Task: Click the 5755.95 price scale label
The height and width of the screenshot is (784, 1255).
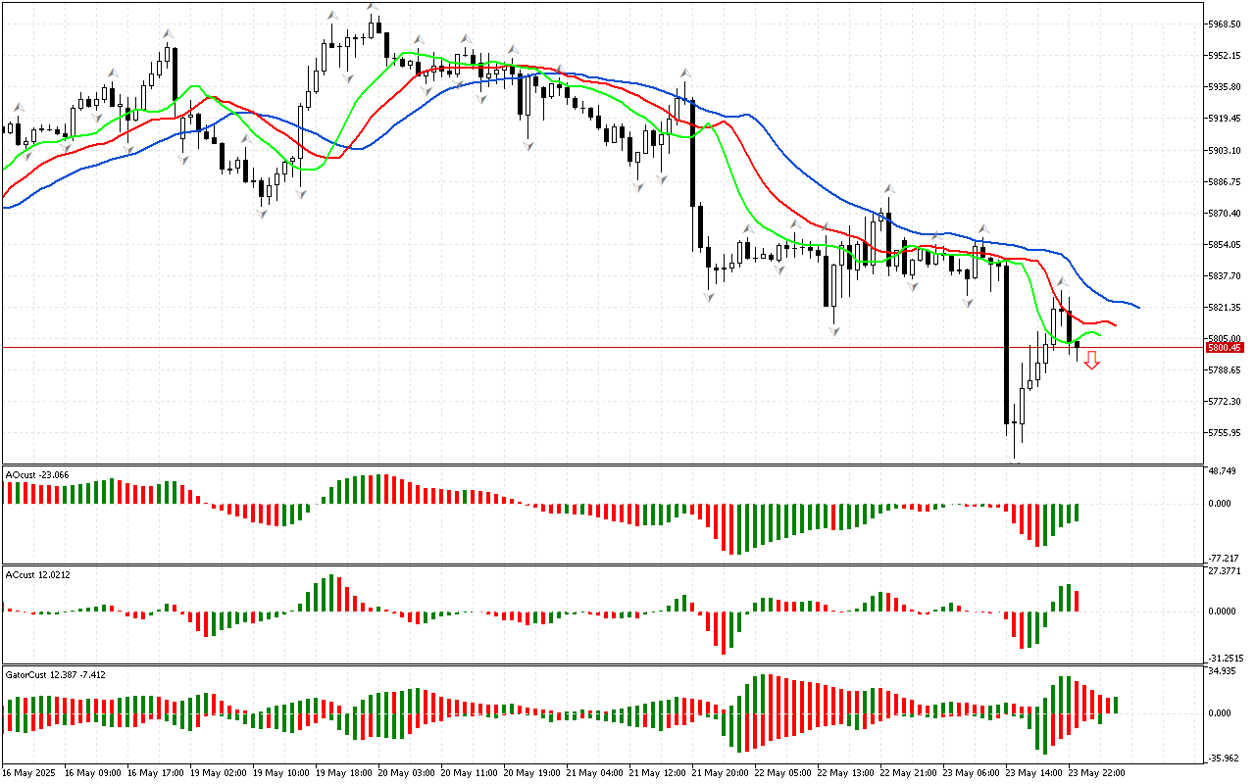Action: tap(1226, 432)
